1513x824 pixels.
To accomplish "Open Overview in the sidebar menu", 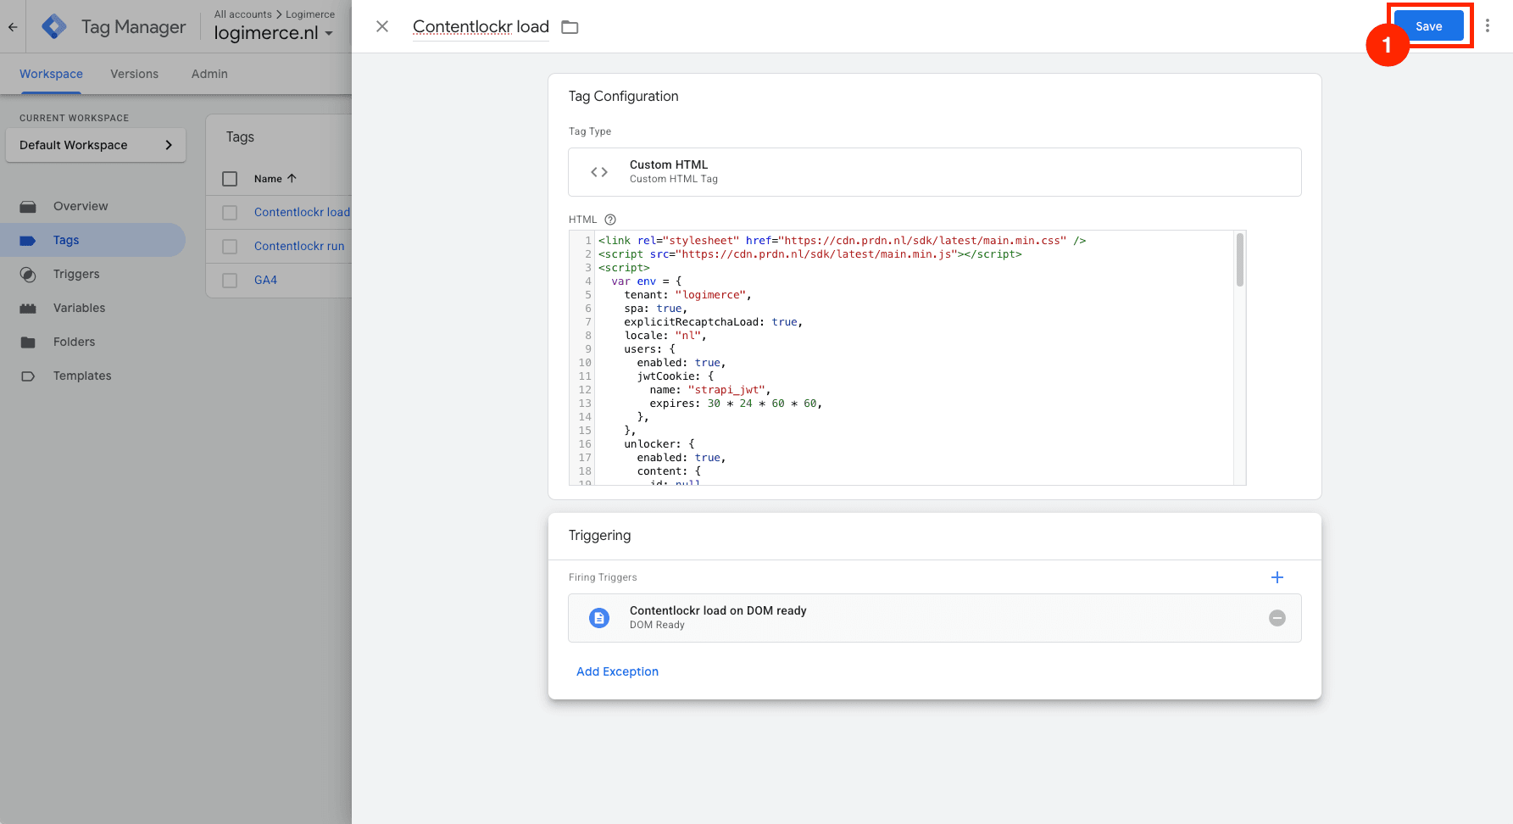I will [x=81, y=206].
